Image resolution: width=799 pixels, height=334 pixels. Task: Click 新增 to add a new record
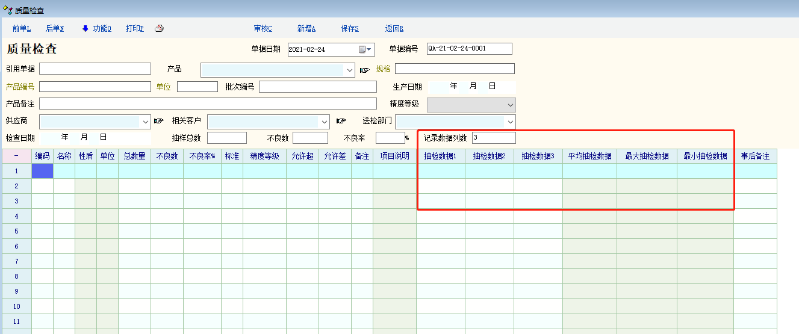point(306,28)
